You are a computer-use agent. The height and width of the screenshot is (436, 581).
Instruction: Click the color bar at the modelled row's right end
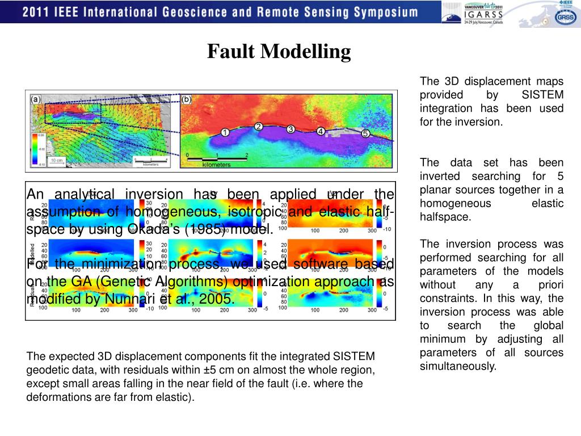379,253
